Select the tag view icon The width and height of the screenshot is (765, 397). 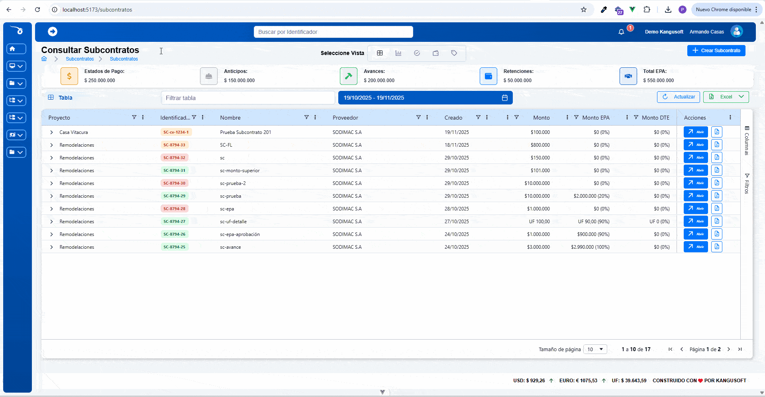pyautogui.click(x=454, y=53)
